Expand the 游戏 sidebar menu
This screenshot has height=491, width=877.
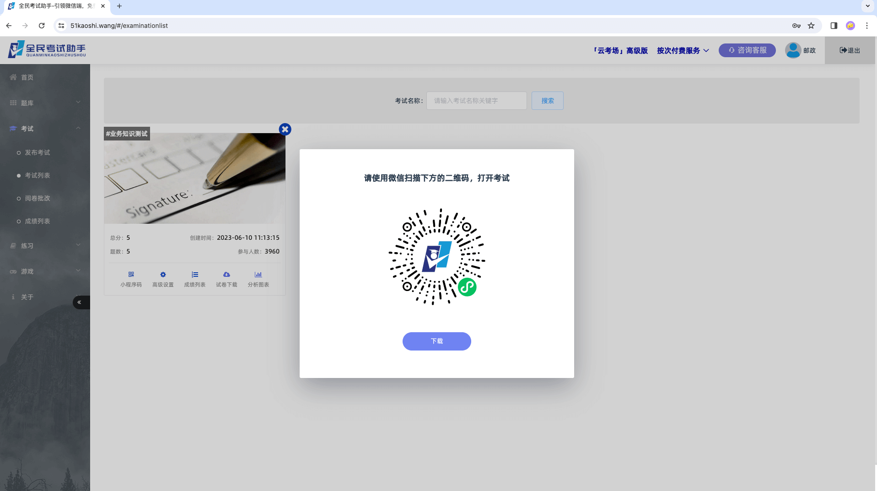pos(45,271)
